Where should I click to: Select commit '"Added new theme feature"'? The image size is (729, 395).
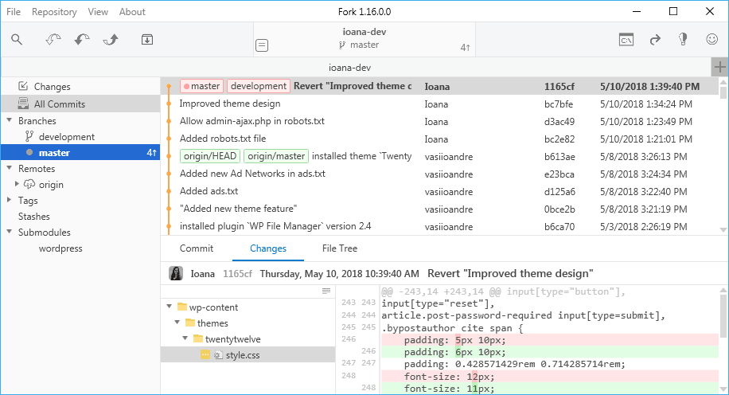(440, 209)
